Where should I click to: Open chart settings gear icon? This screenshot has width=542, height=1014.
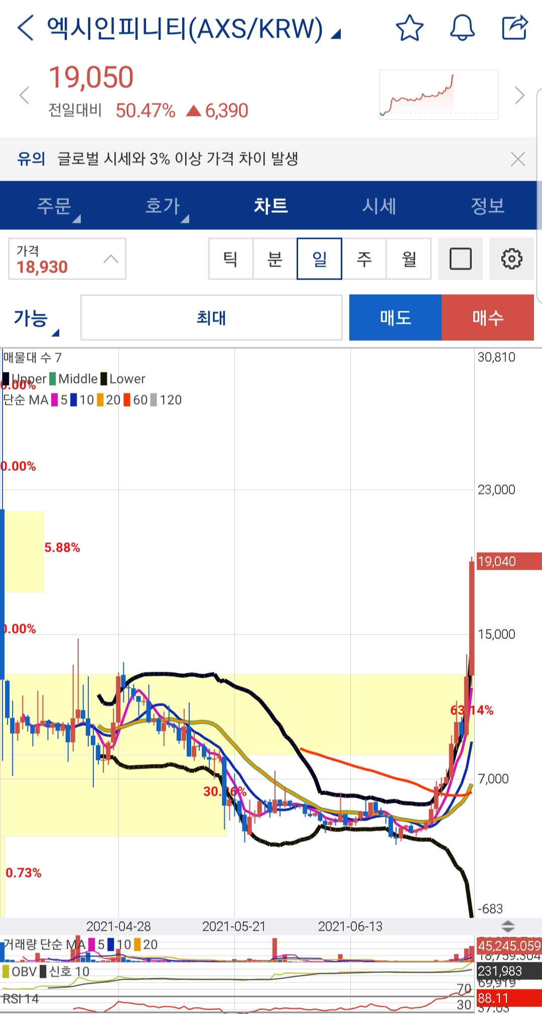pos(511,259)
